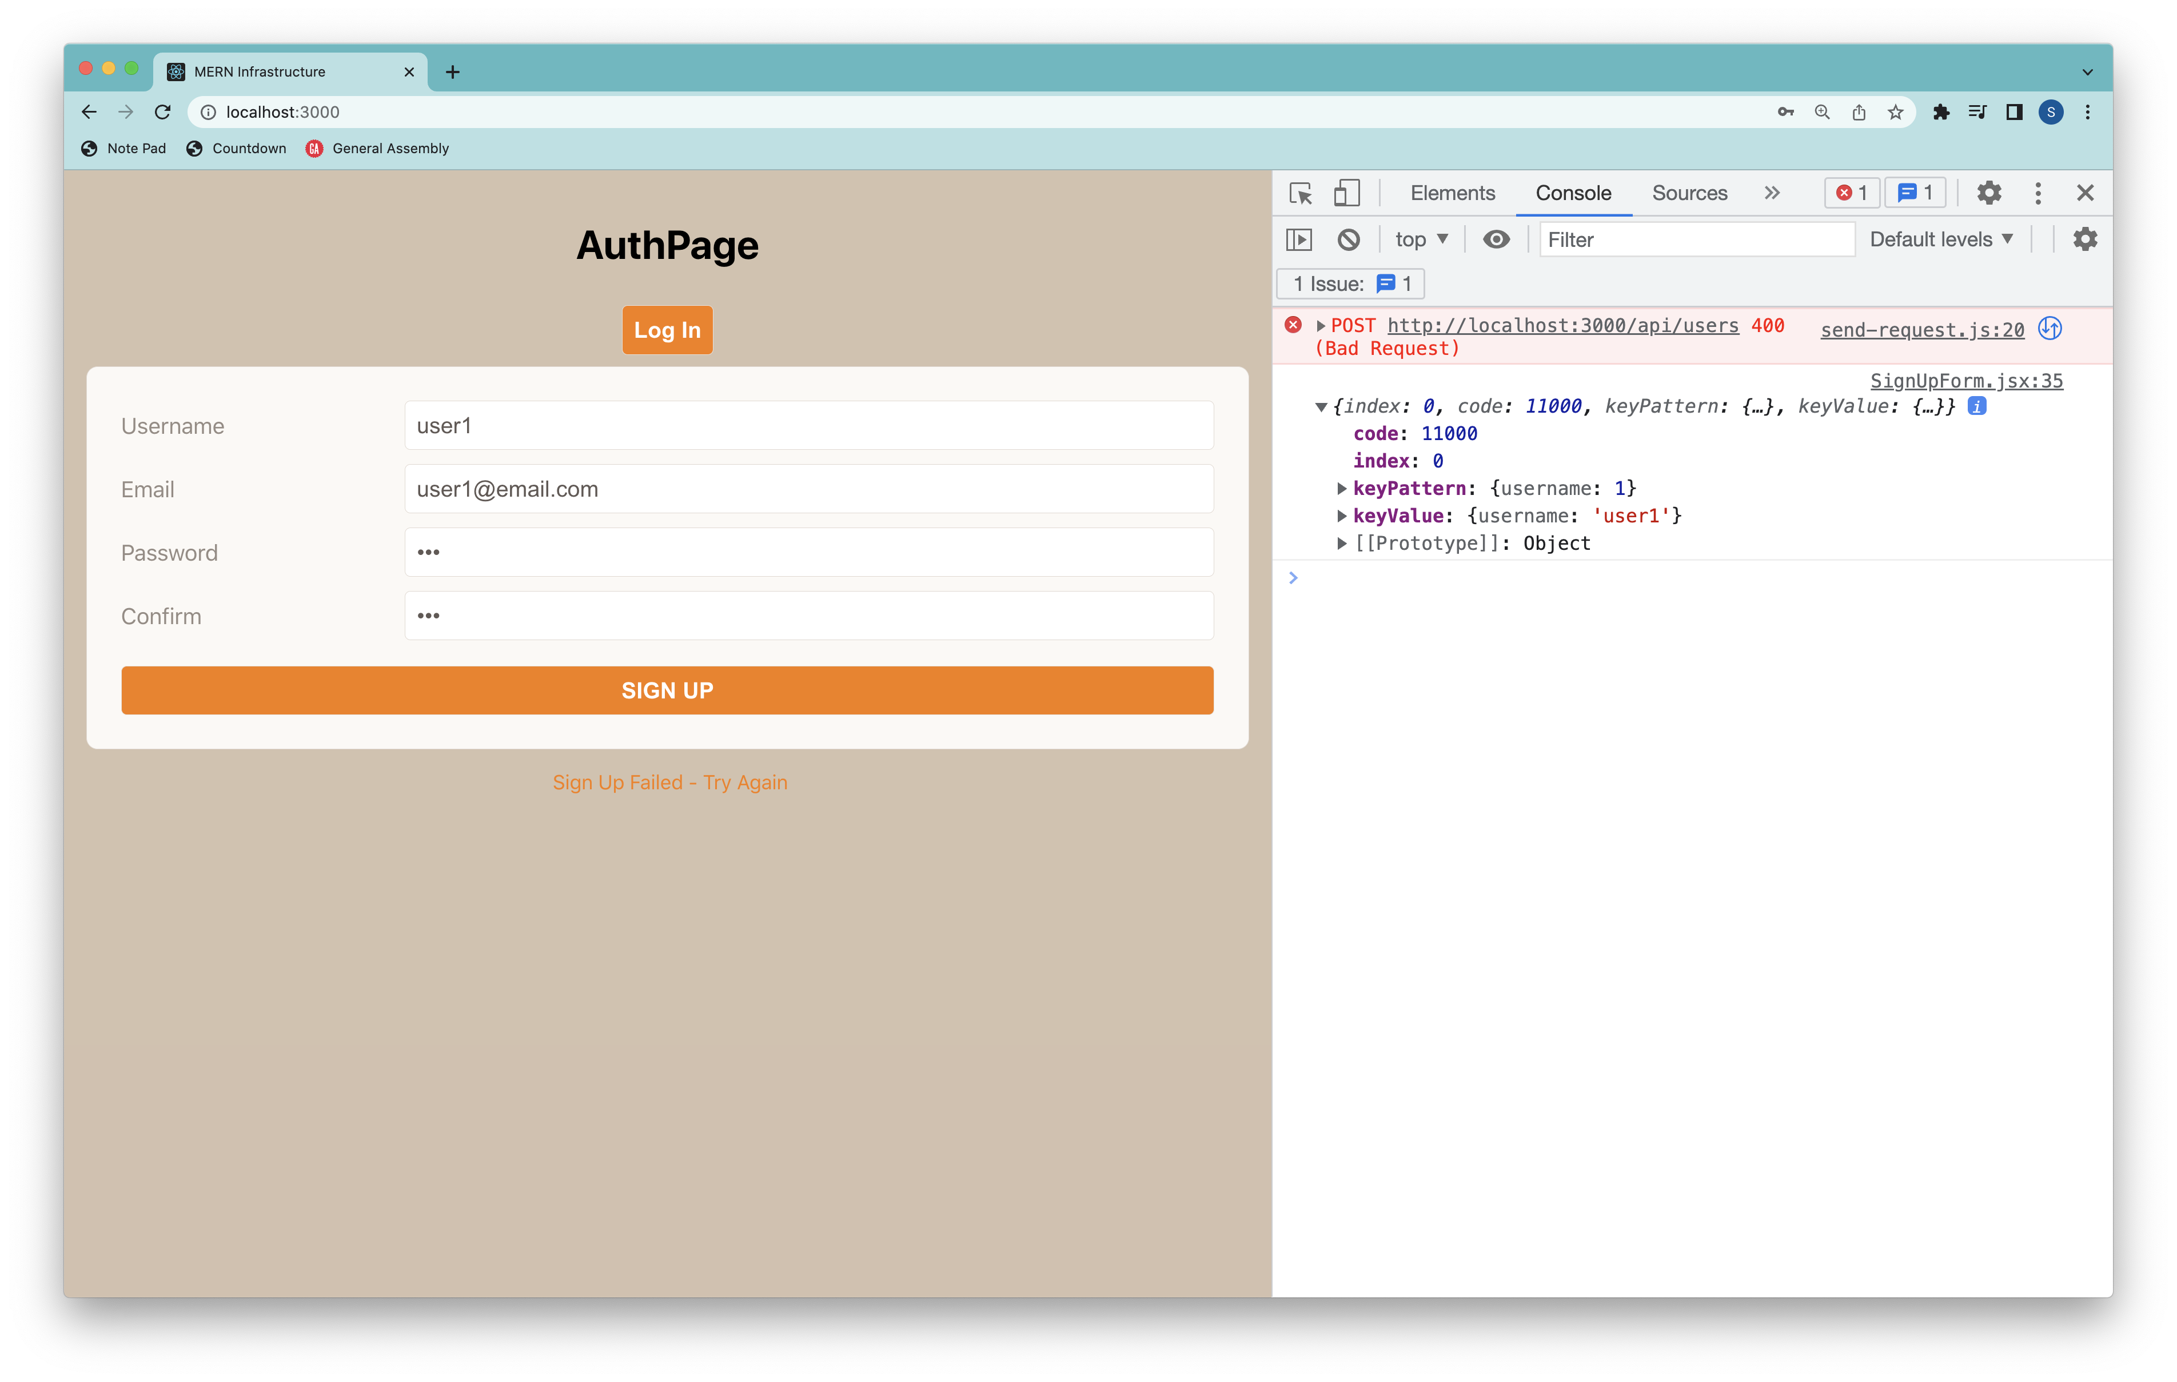
Task: Close the DevTools panel
Action: (2085, 193)
